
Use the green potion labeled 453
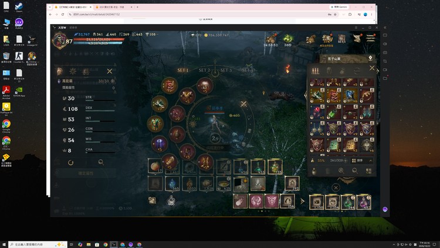pos(258,166)
